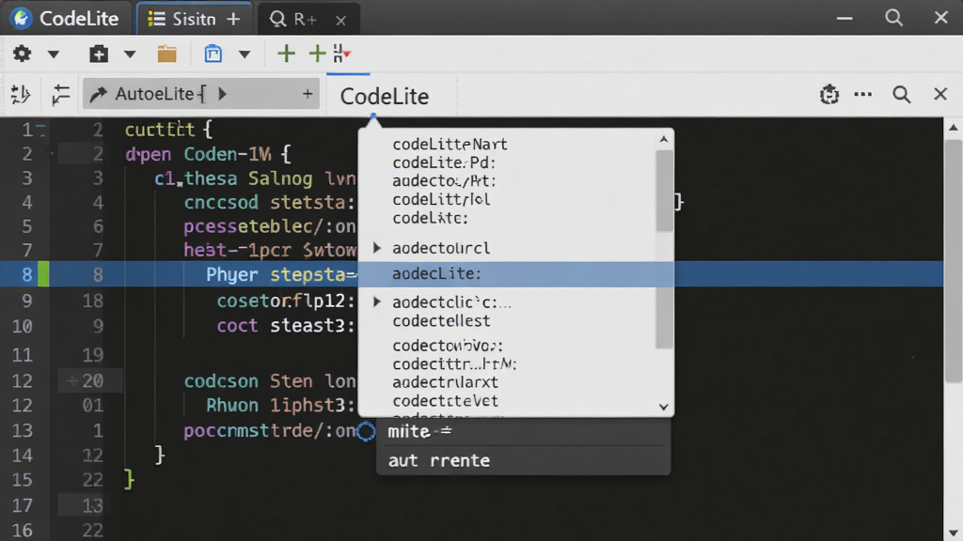Click the bug debugger icon in panel header
The image size is (963, 541).
point(829,95)
